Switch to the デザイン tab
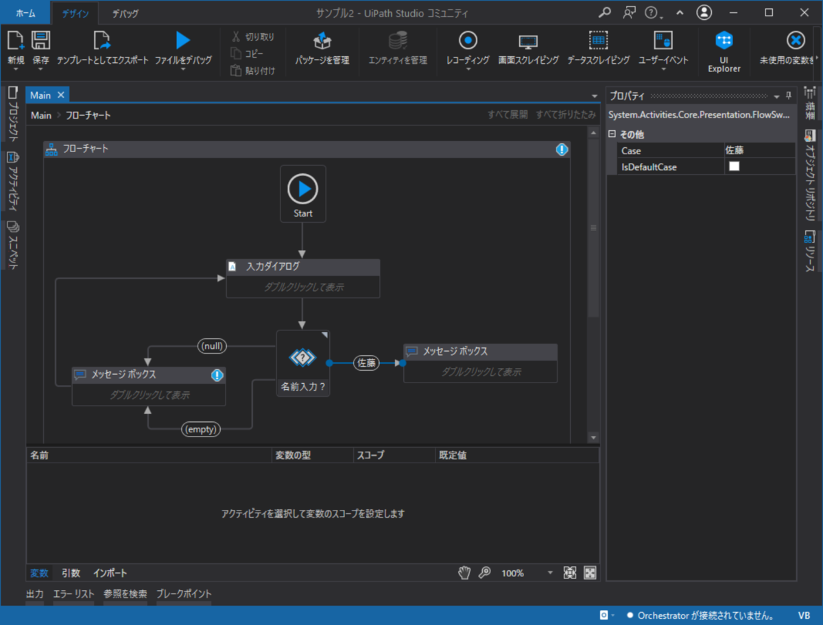 pyautogui.click(x=75, y=13)
